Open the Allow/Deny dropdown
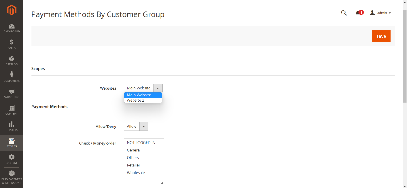 136,126
